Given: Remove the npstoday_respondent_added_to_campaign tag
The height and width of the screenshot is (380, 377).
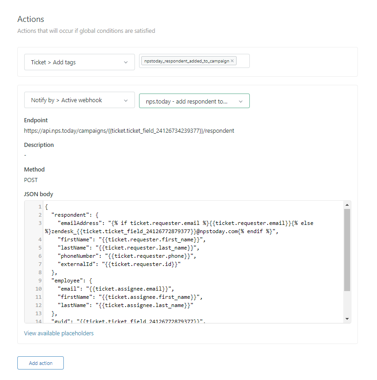Looking at the screenshot, I should pyautogui.click(x=232, y=61).
